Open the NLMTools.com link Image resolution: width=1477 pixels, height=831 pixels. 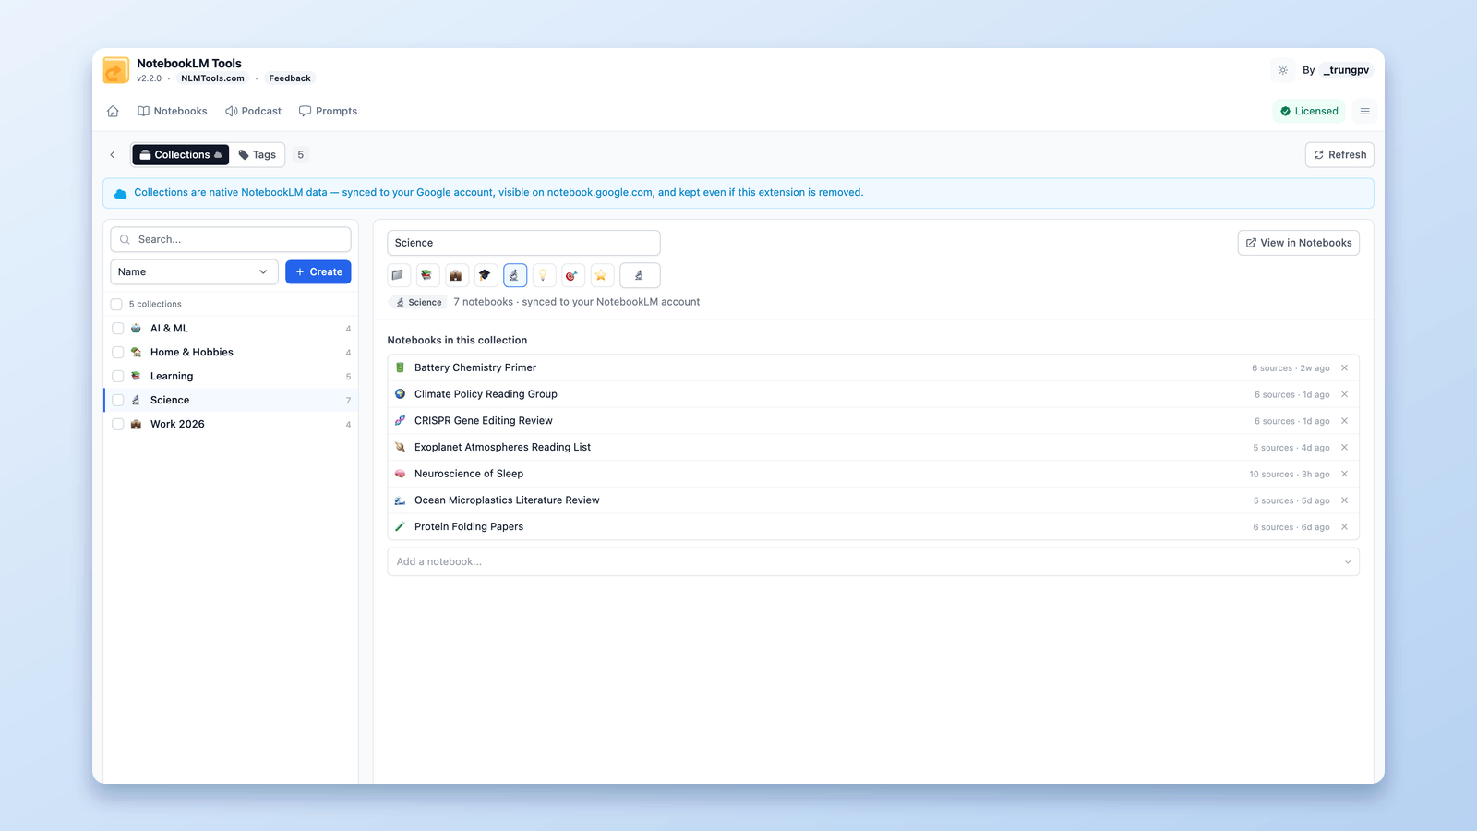pyautogui.click(x=212, y=78)
